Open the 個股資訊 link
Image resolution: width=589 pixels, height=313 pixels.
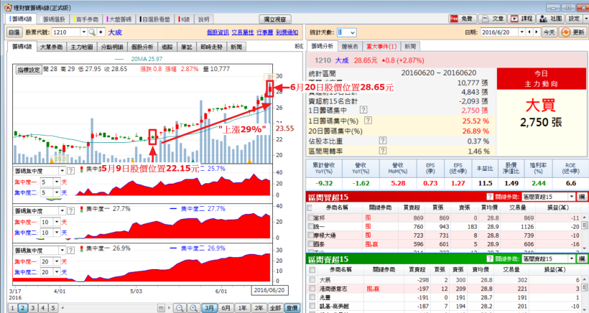218,32
